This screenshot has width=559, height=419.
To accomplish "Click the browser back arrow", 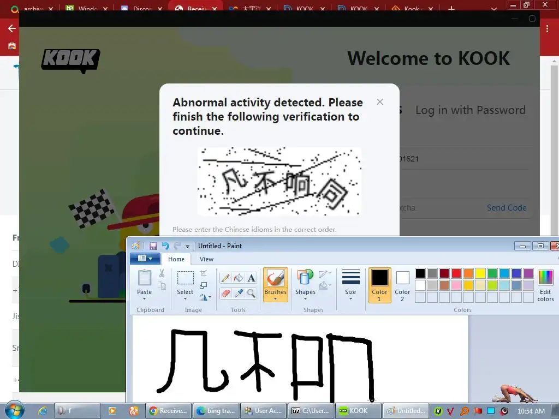I will [12, 28].
